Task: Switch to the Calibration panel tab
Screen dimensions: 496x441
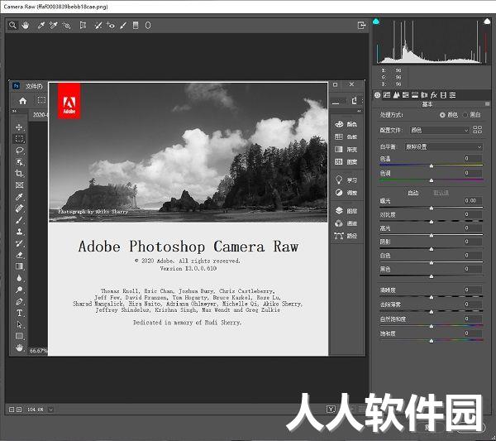Action: [443, 95]
